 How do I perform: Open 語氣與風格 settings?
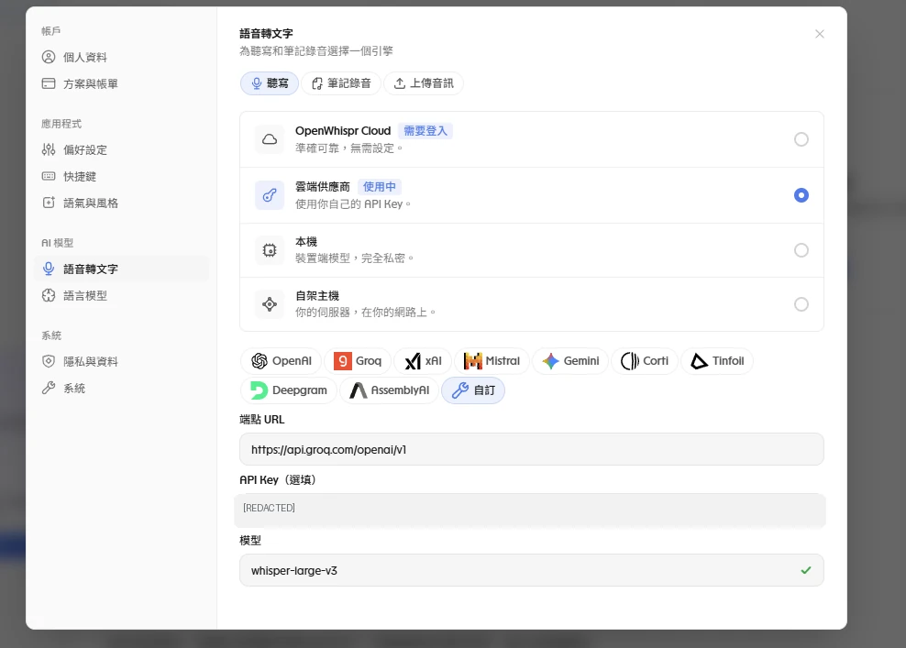tap(121, 203)
